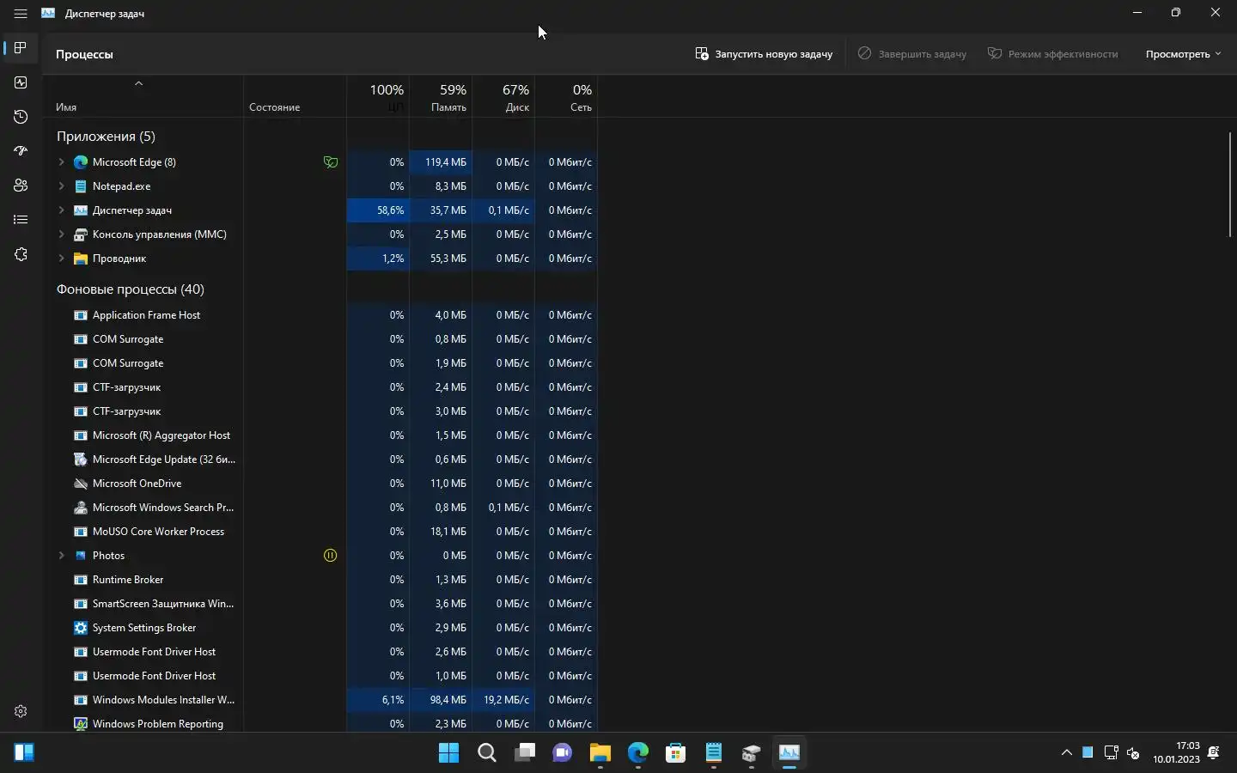Open the Chat app from taskbar
The image size is (1237, 773).
click(563, 753)
